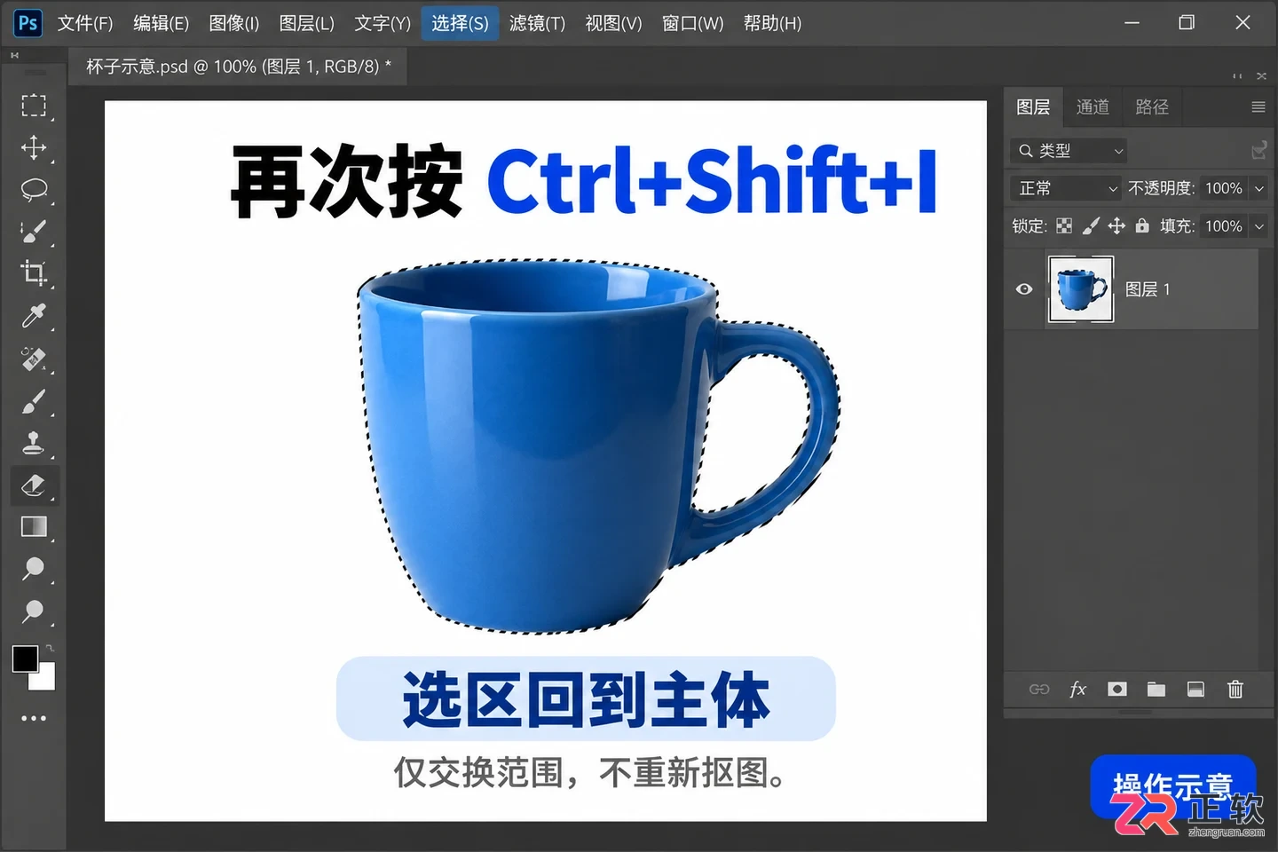
Task: Select the Lasso tool
Action: click(x=34, y=189)
